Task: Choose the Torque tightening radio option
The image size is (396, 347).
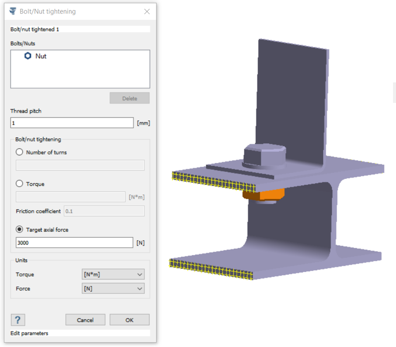Action: tap(20, 184)
